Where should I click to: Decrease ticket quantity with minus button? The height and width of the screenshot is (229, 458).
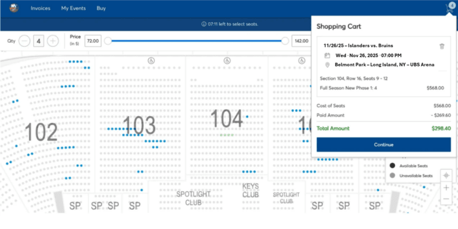click(25, 41)
